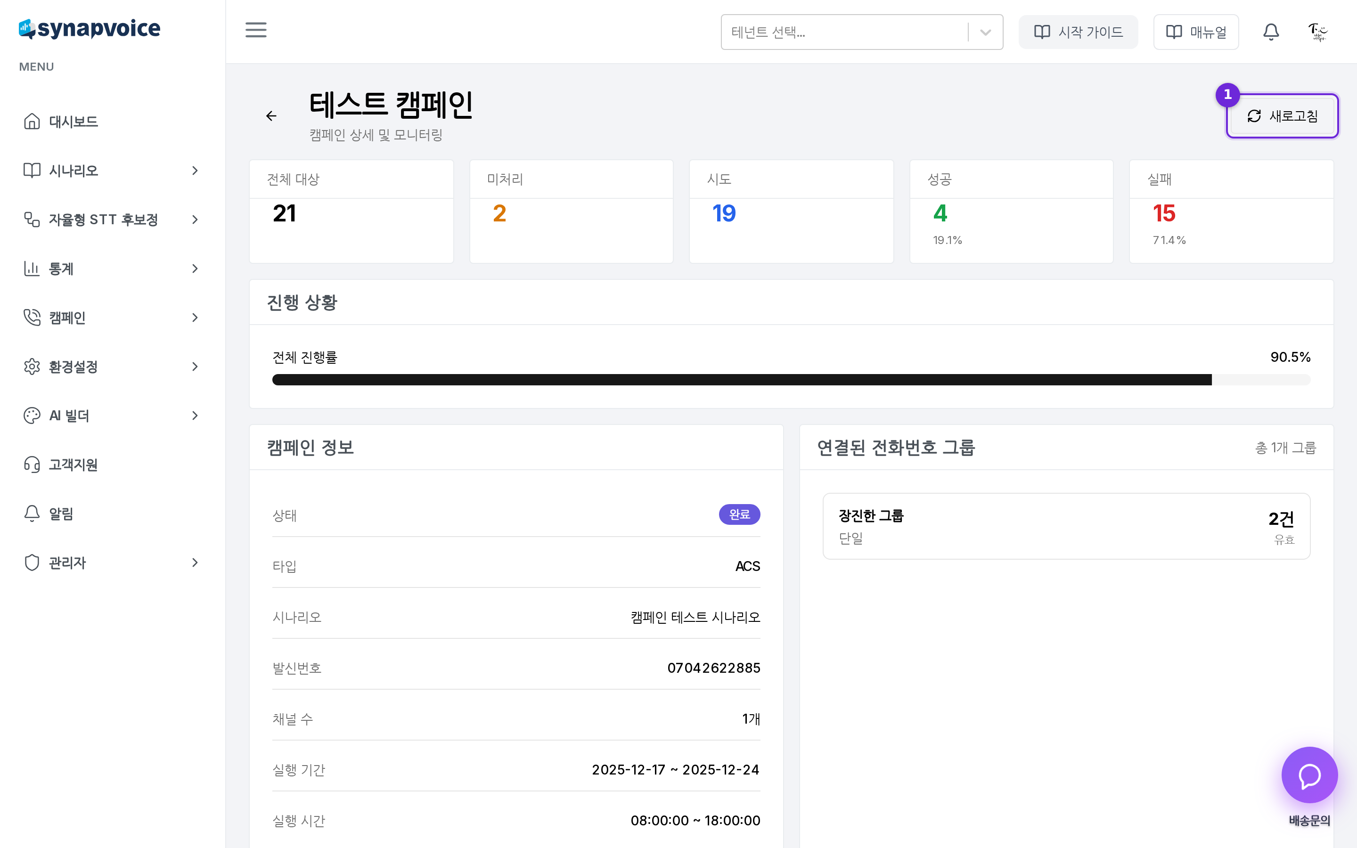1357x848 pixels.
Task: Open the 캠페인 menu item
Action: tap(112, 318)
